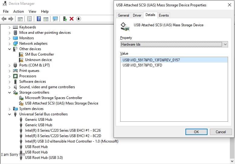Click Scan for hardware changes monitor icon

click(55, 19)
